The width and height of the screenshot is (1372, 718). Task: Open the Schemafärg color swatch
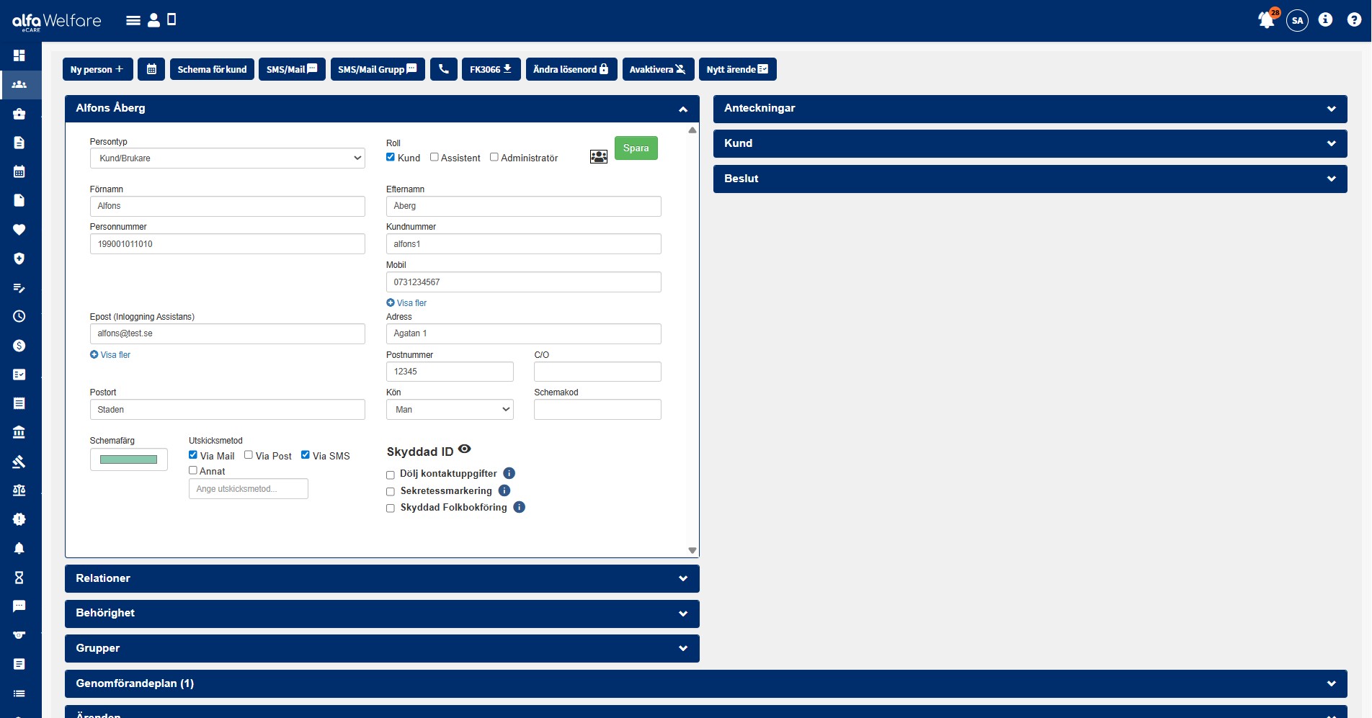pyautogui.click(x=128, y=459)
